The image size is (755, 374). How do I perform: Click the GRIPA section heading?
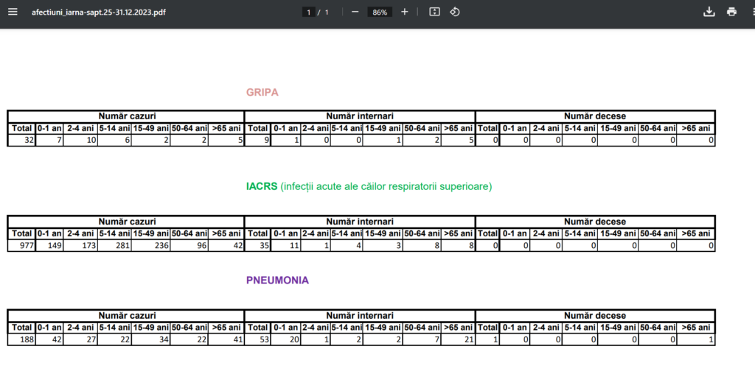pyautogui.click(x=262, y=92)
